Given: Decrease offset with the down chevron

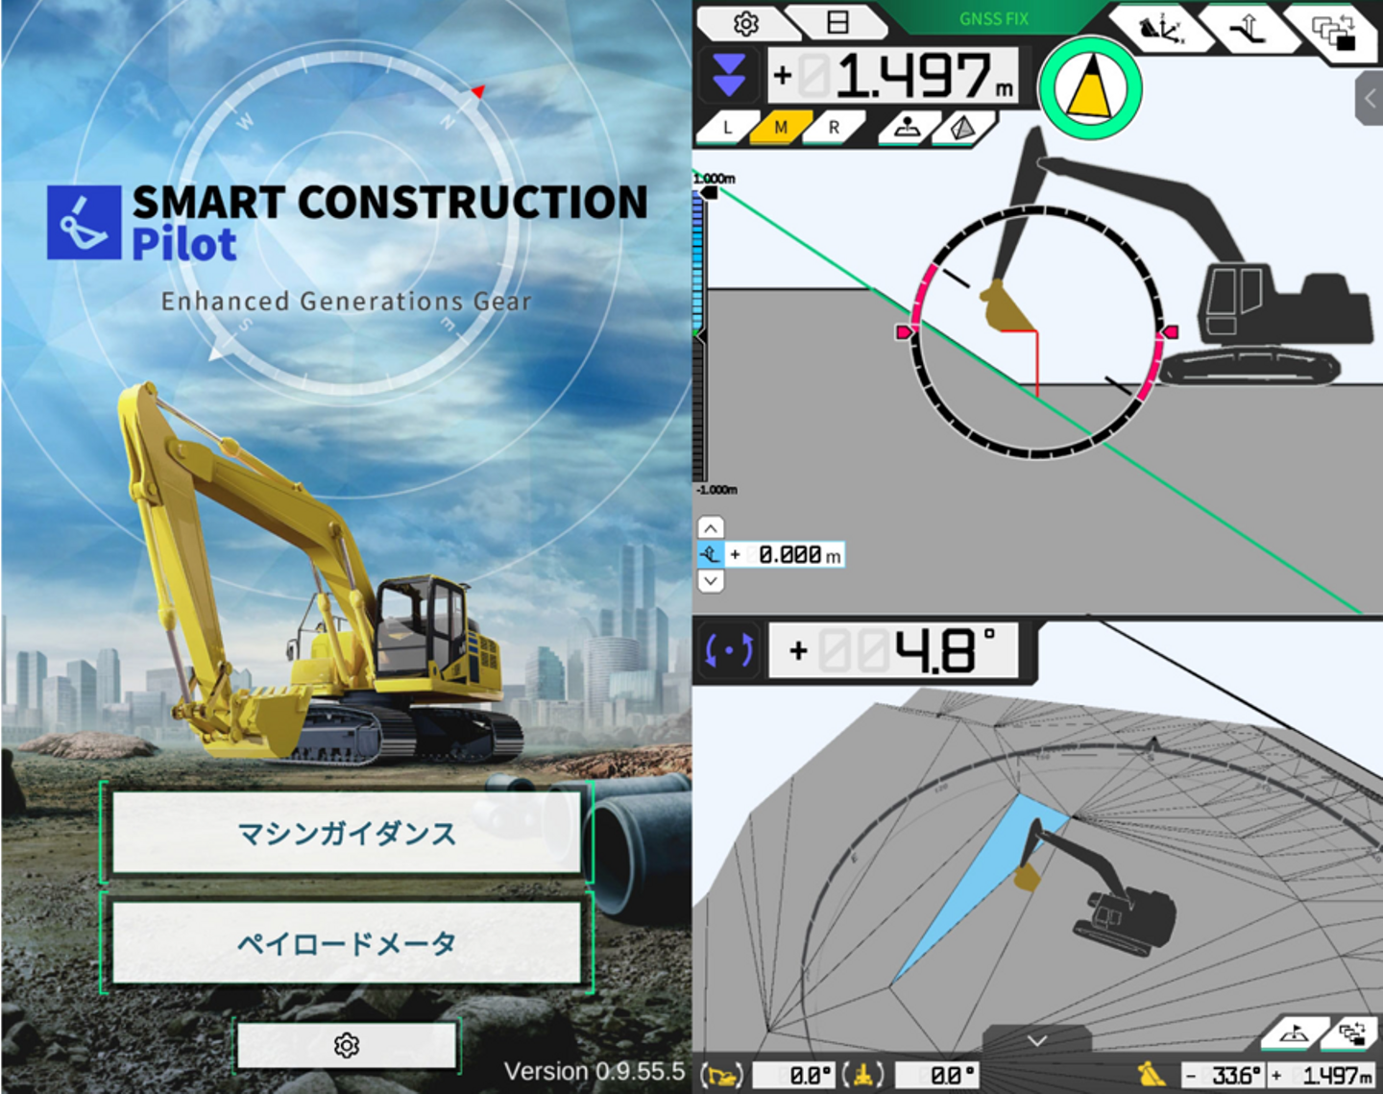Looking at the screenshot, I should [711, 581].
